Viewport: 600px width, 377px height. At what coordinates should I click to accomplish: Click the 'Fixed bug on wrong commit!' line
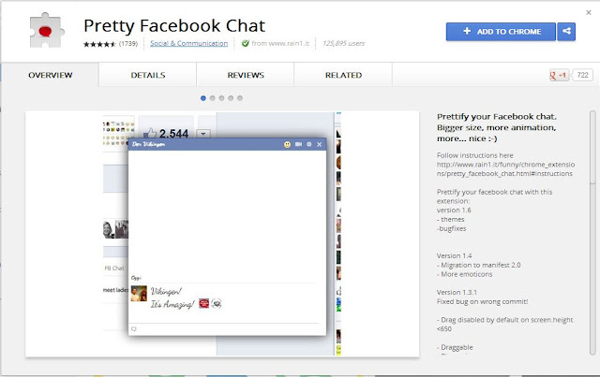pos(482,302)
